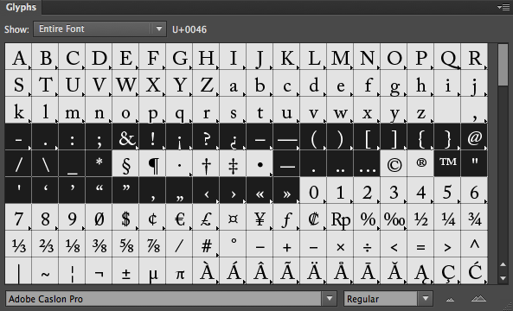Viewport: 513px width, 311px height.
Task: Select the double dagger glyph
Action: pos(233,163)
